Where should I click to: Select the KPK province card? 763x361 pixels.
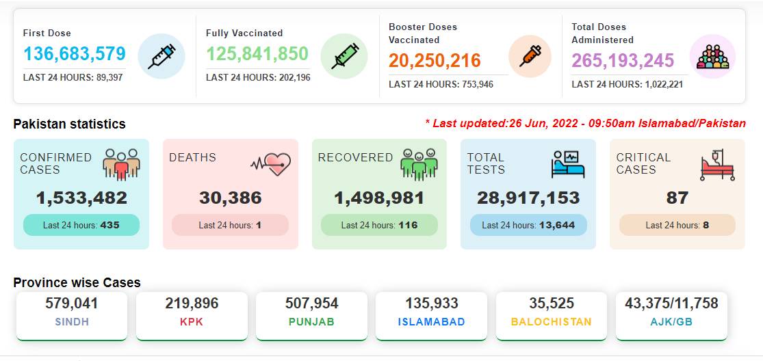pyautogui.click(x=192, y=316)
